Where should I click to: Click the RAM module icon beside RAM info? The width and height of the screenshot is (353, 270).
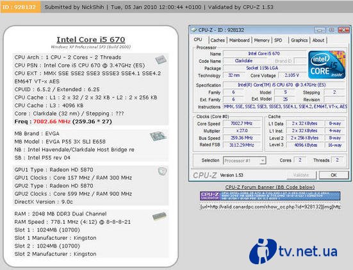coord(159,216)
